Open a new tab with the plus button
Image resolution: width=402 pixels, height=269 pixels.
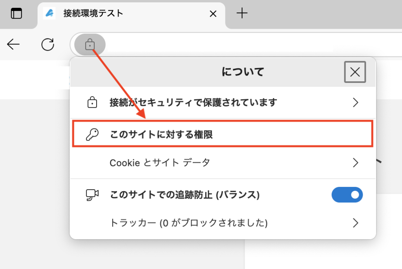coord(242,14)
